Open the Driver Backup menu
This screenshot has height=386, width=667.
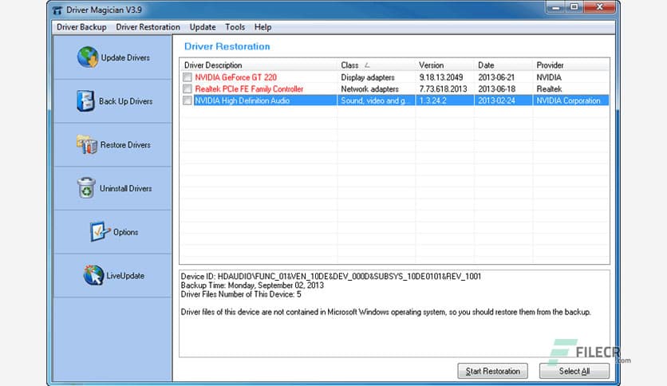point(81,27)
